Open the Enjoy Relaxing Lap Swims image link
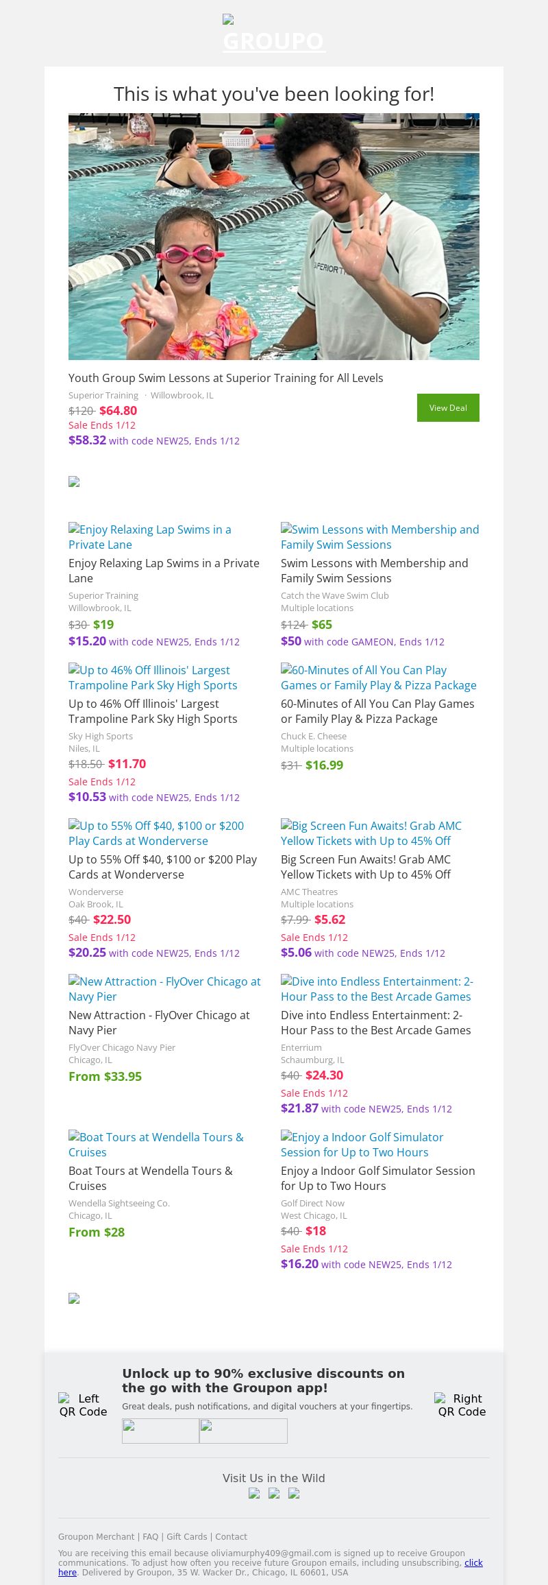This screenshot has width=548, height=1585. click(x=150, y=537)
